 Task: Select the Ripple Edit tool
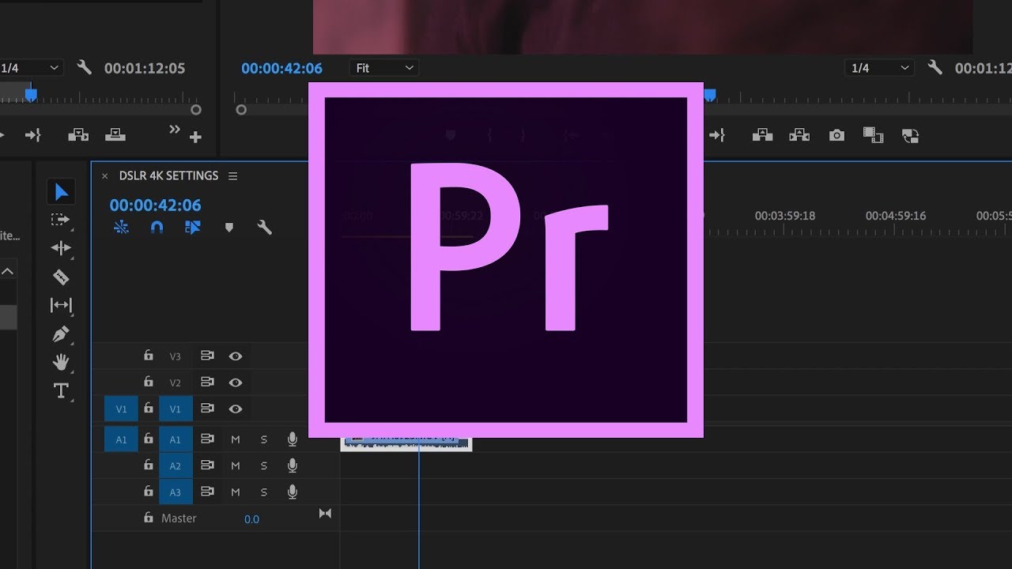coord(61,248)
